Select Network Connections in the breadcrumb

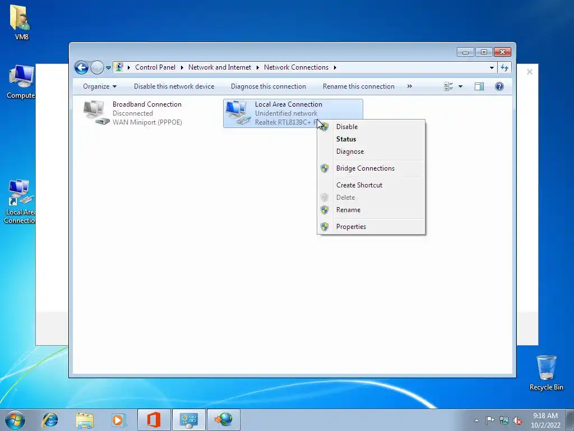[296, 67]
